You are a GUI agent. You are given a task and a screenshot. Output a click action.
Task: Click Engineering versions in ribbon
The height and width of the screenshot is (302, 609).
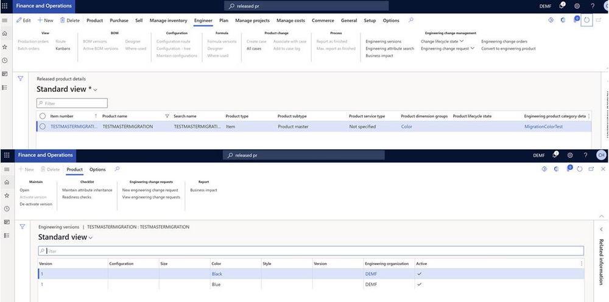pos(383,41)
